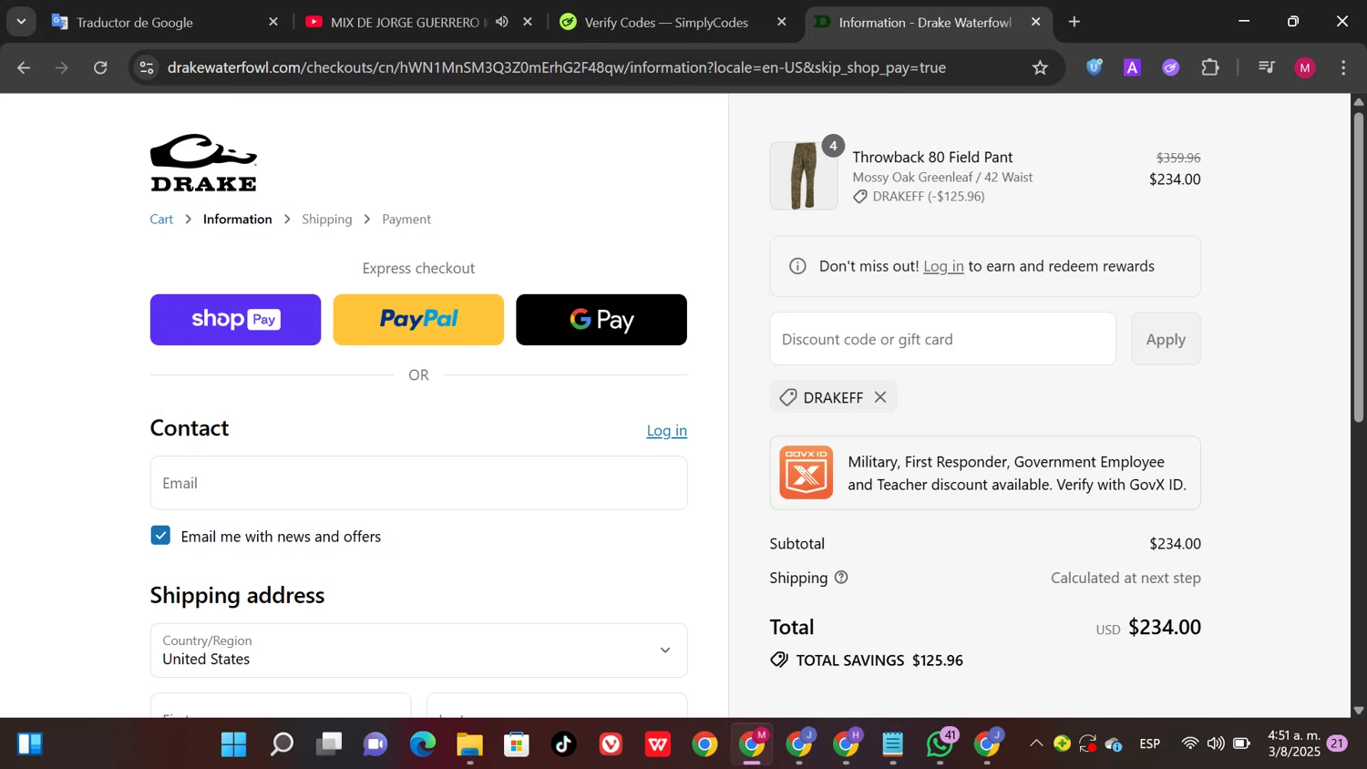Go to Cart breadcrumb link
The height and width of the screenshot is (769, 1367).
pos(161,220)
